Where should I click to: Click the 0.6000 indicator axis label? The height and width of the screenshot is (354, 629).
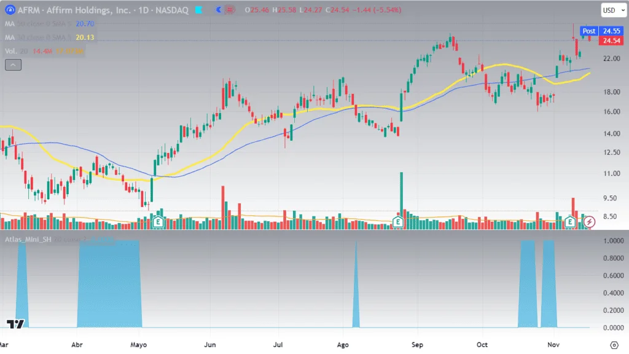point(614,276)
